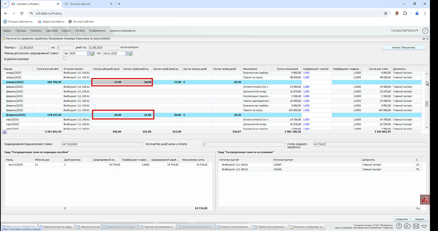Click the Начисление column header
The width and height of the screenshot is (438, 231).
[257, 69]
